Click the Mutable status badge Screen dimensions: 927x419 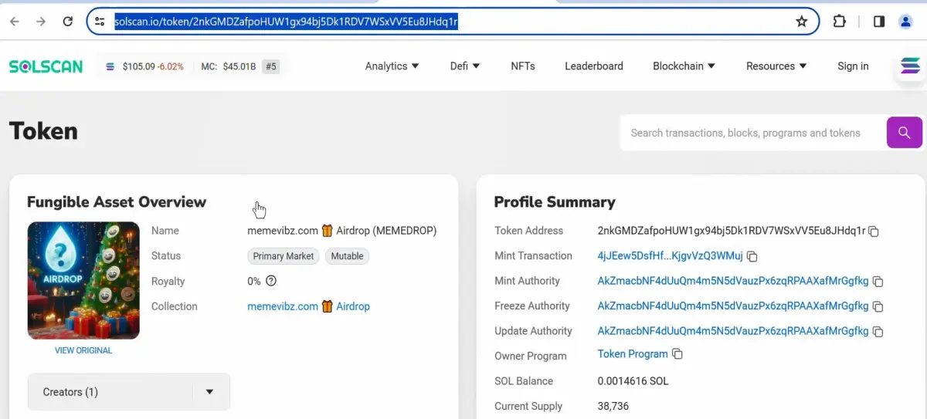[347, 256]
